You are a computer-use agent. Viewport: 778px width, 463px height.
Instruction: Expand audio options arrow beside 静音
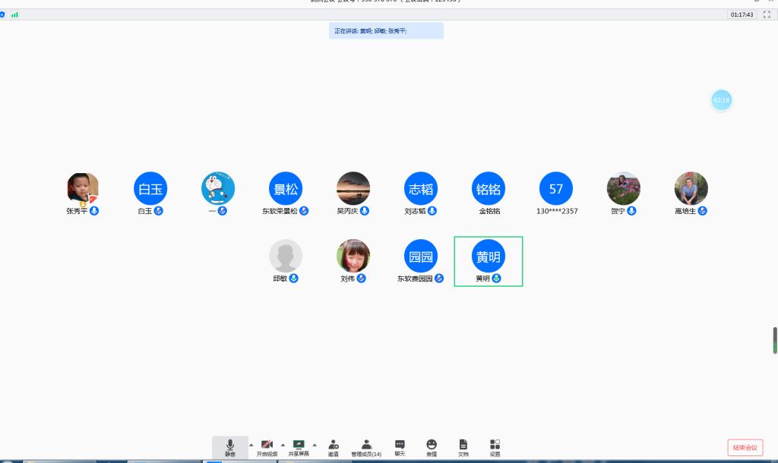click(251, 445)
